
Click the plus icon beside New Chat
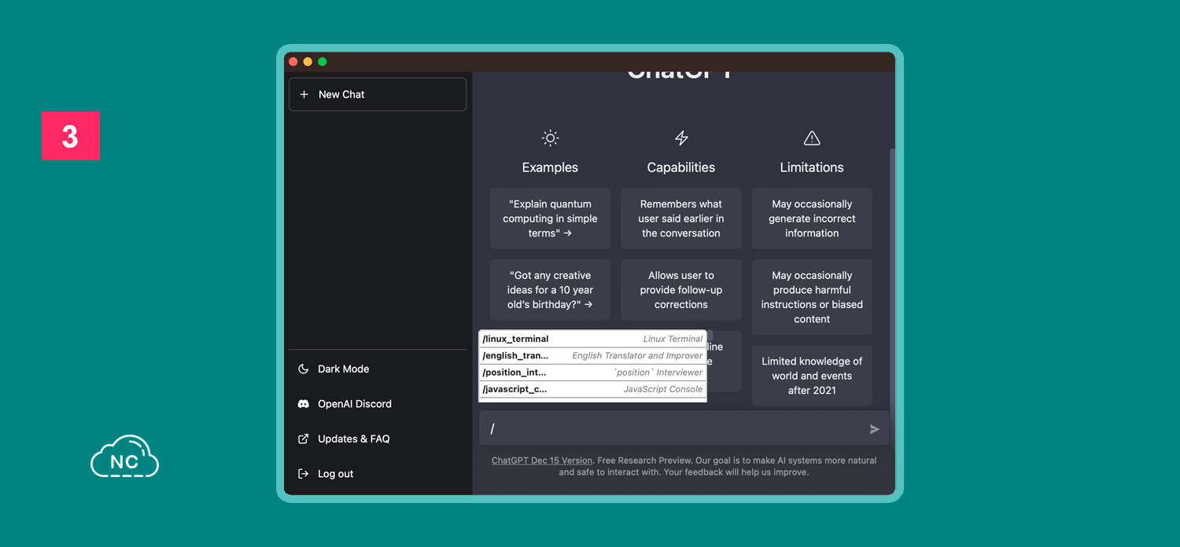point(304,94)
